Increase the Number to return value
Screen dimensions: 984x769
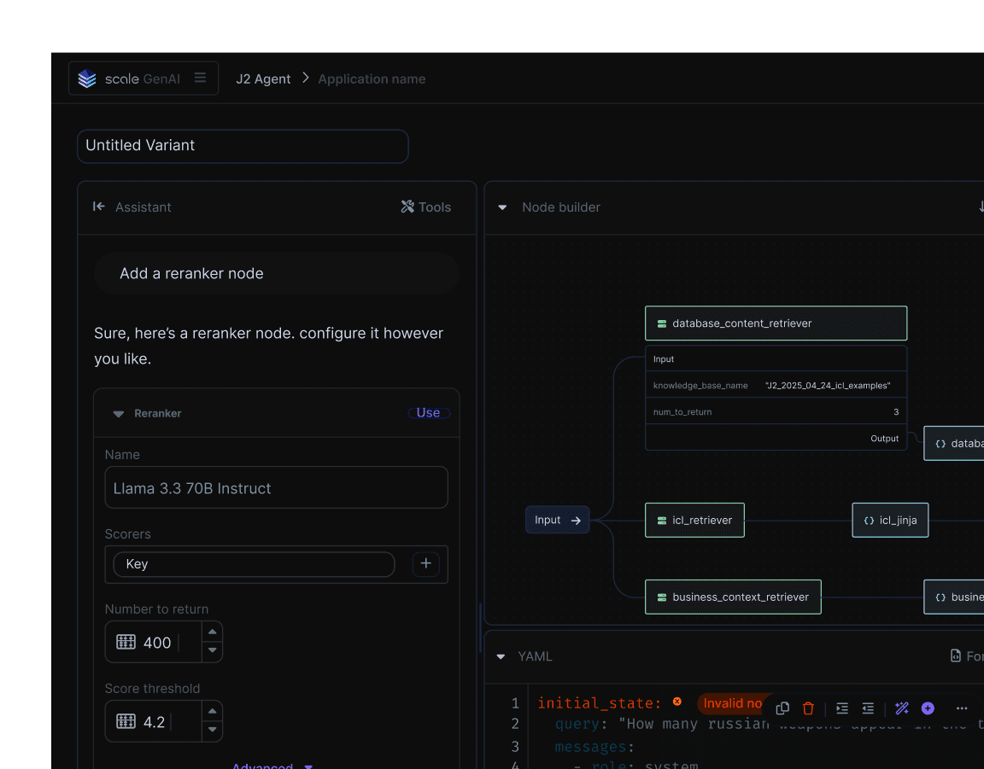[x=212, y=632]
